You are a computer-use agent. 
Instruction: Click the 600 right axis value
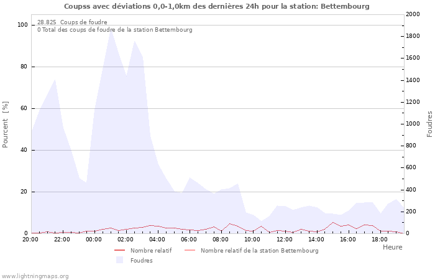click(x=411, y=167)
